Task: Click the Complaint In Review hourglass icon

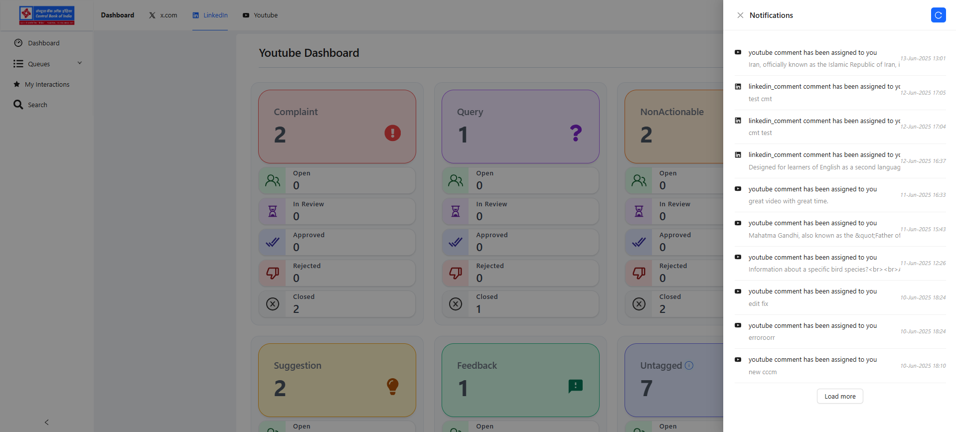Action: click(x=273, y=211)
